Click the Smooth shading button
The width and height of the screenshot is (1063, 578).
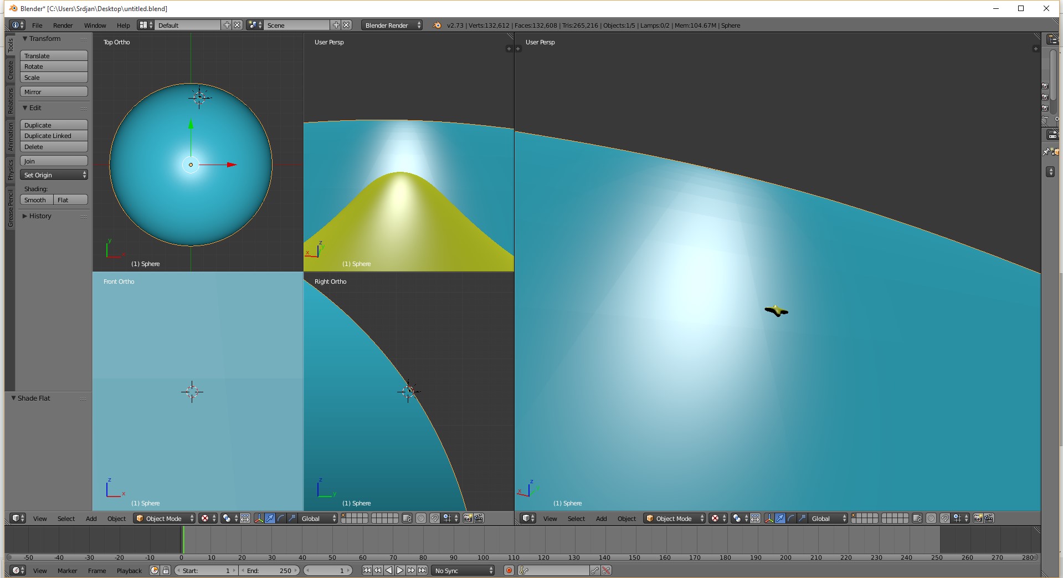pyautogui.click(x=37, y=200)
